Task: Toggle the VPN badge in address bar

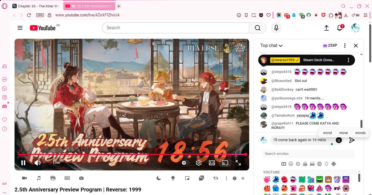Action: click(40, 15)
